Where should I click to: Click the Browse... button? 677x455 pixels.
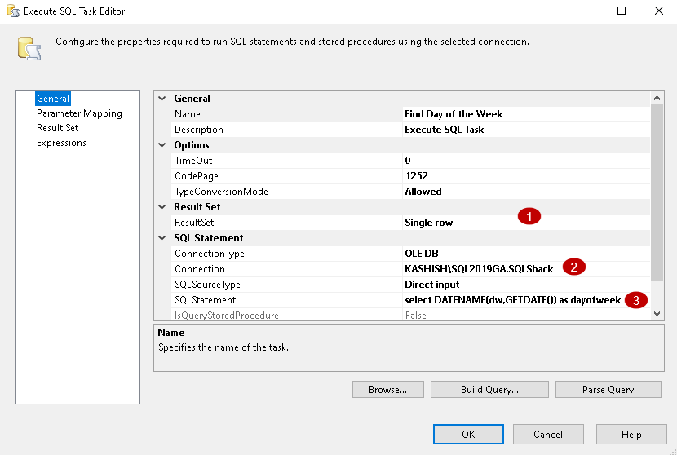point(387,390)
